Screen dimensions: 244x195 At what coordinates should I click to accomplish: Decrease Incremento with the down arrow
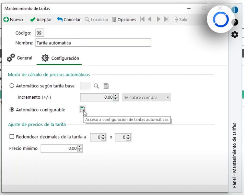(x=116, y=99)
